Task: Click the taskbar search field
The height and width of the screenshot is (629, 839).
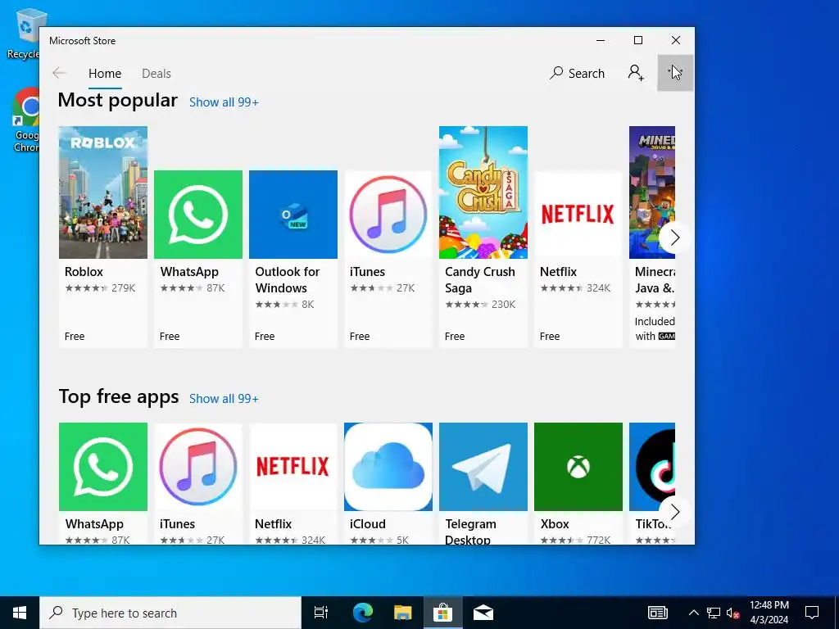Action: pos(170,613)
